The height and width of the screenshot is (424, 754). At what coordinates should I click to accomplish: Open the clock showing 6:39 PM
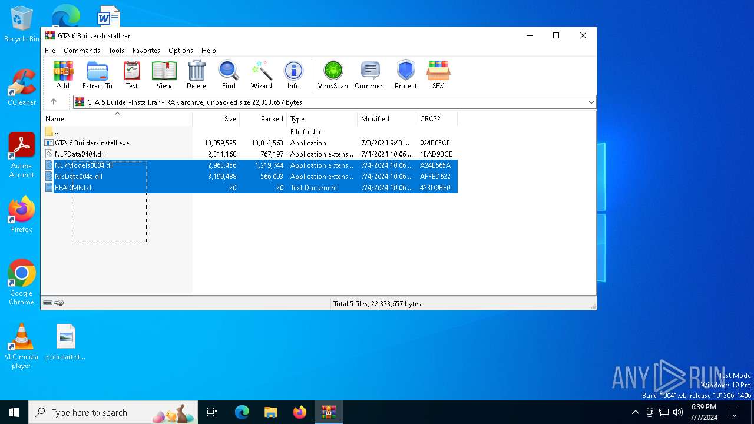703,412
